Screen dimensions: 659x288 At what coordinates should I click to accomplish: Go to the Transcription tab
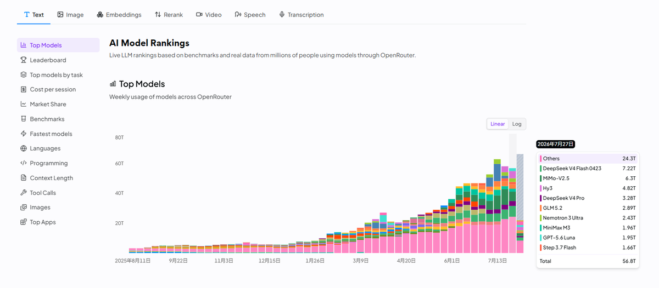tap(301, 15)
